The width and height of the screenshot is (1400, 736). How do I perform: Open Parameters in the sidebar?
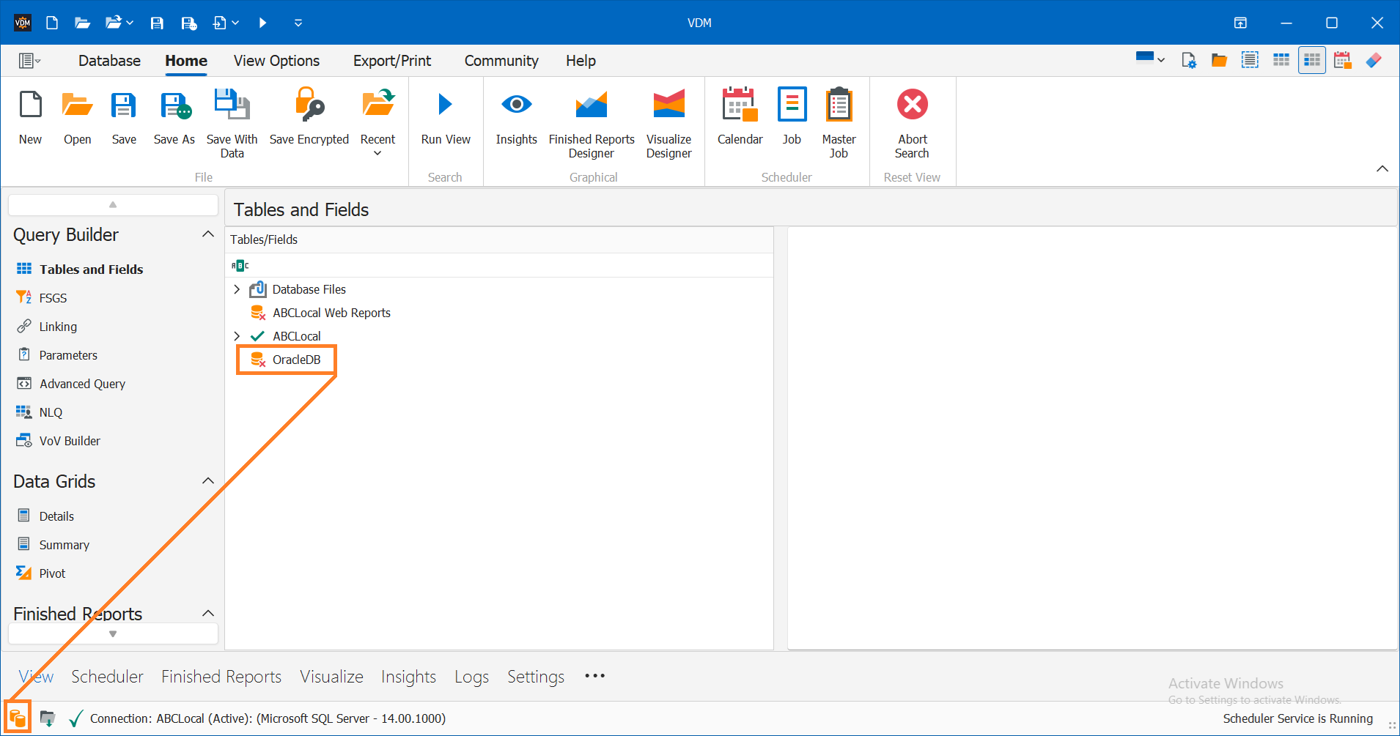pos(57,354)
